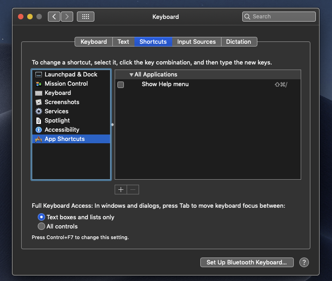Click the Mission Control category icon
Viewport: 332px width, 281px height.
click(39, 84)
